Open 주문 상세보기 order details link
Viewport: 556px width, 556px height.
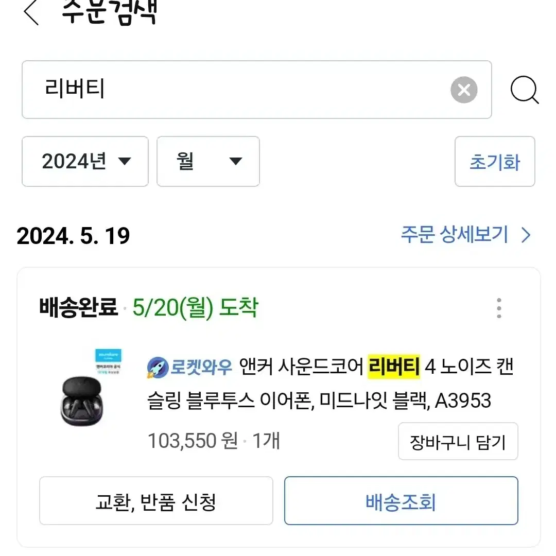[x=455, y=234]
